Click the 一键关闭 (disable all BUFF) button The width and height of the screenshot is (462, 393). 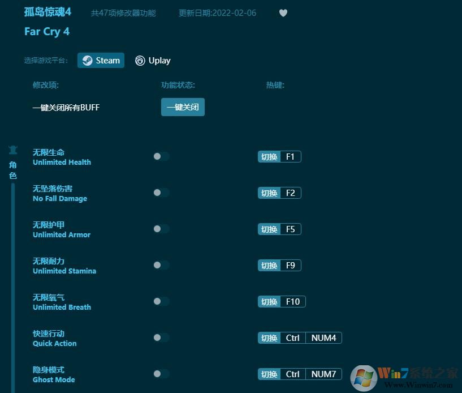coord(183,107)
